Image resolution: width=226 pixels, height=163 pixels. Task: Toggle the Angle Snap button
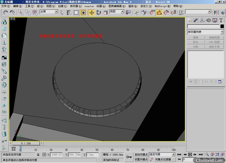(x=159, y=13)
